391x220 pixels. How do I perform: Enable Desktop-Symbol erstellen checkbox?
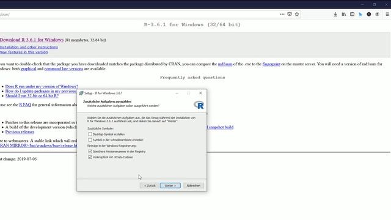[x=90, y=134]
